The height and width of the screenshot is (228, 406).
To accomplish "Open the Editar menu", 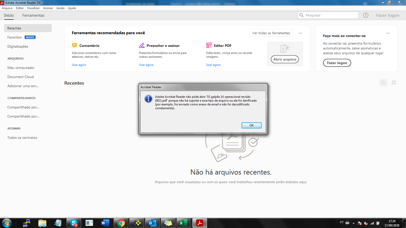I will point(20,8).
